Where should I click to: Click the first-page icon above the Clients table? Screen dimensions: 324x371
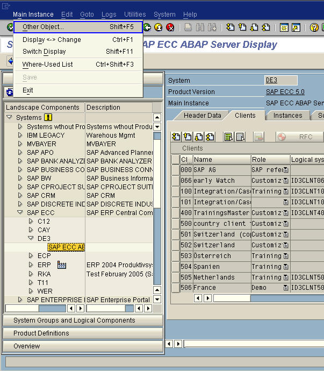176,137
